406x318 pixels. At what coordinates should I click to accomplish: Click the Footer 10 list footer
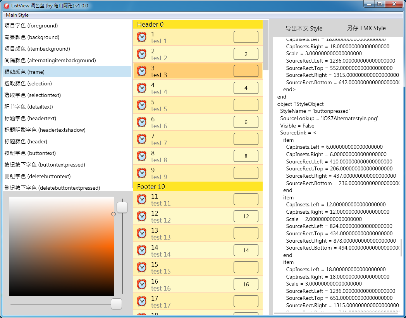(x=198, y=187)
